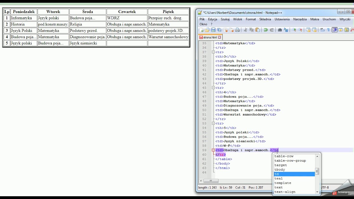Choose 'text-align' in the autocomplete list
Screen dimensions: 354x199
pos(294,192)
